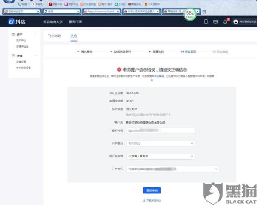Click the 重新申请 button

tap(152, 190)
